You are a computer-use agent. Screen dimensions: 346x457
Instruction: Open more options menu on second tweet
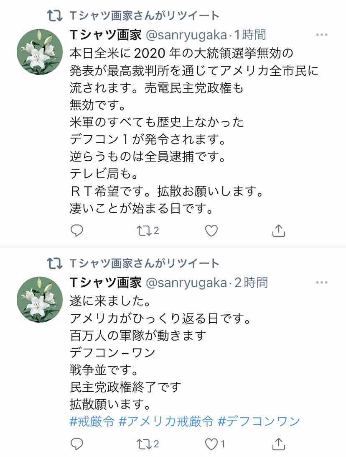[x=321, y=282]
